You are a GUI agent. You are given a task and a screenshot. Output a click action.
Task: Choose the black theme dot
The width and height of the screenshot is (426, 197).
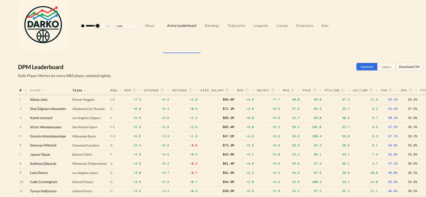(83, 26)
